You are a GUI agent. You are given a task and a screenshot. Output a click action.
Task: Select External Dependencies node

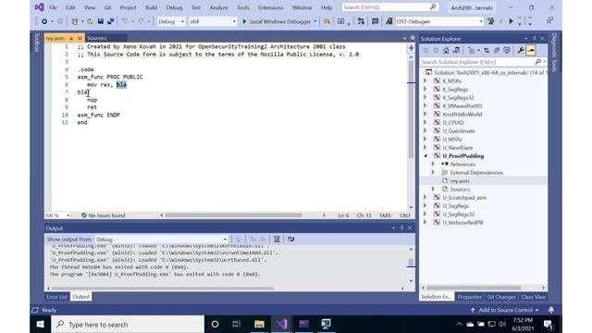[x=476, y=173]
